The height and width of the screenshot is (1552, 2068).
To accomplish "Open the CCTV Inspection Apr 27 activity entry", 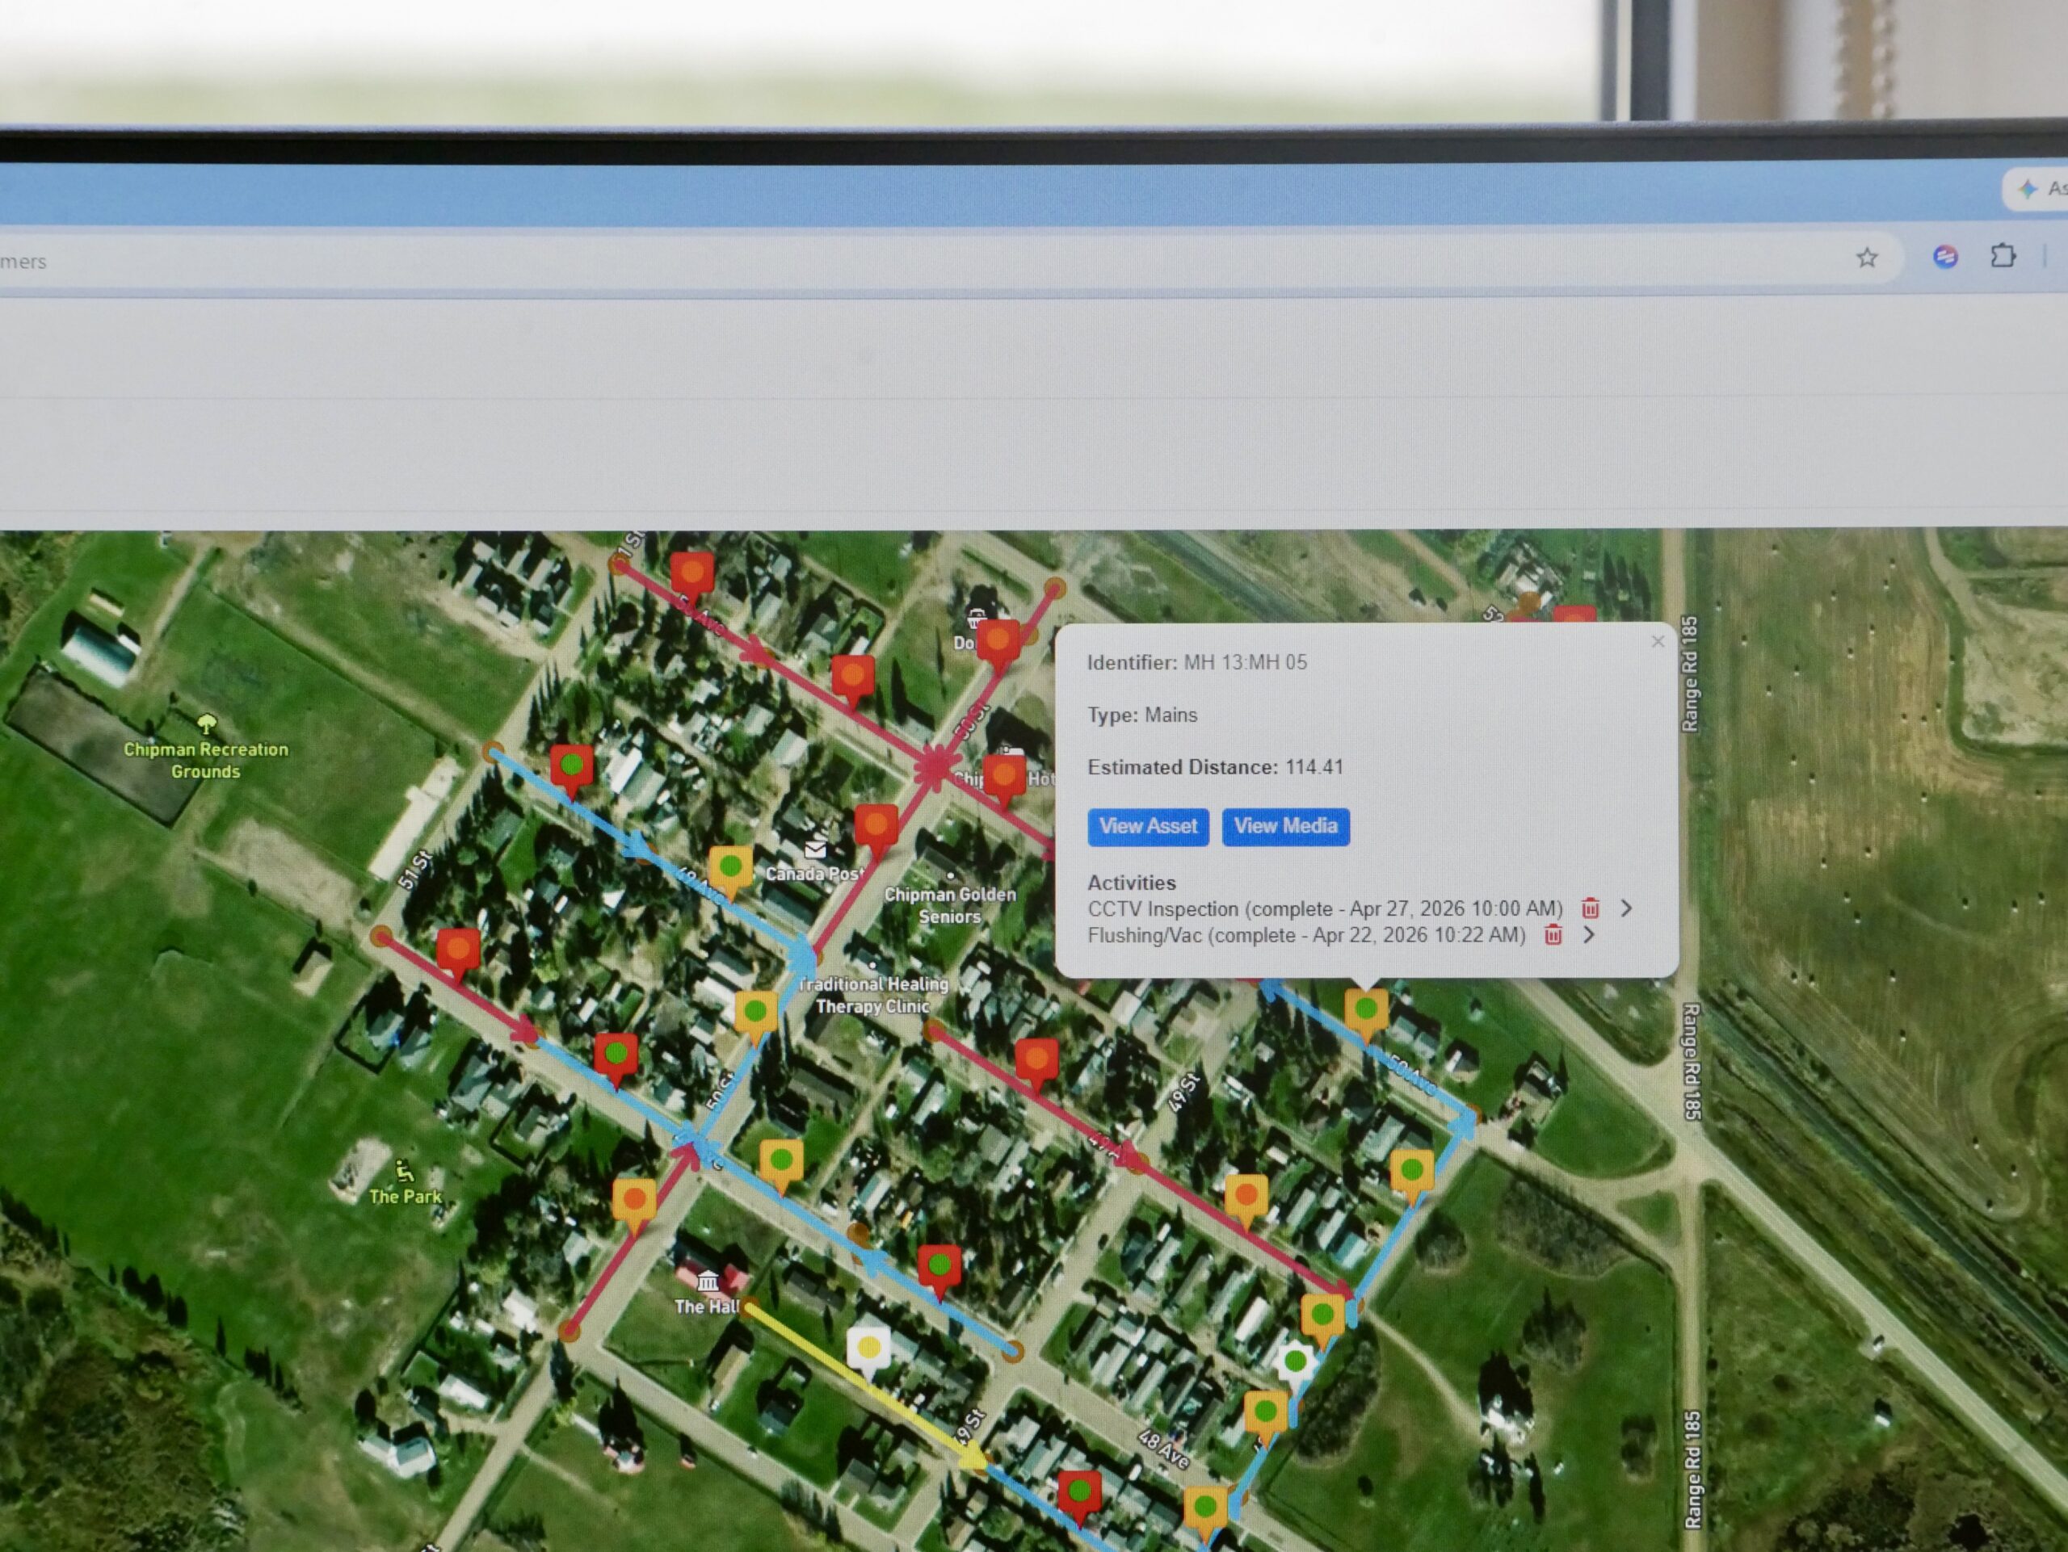I will pos(1325,908).
